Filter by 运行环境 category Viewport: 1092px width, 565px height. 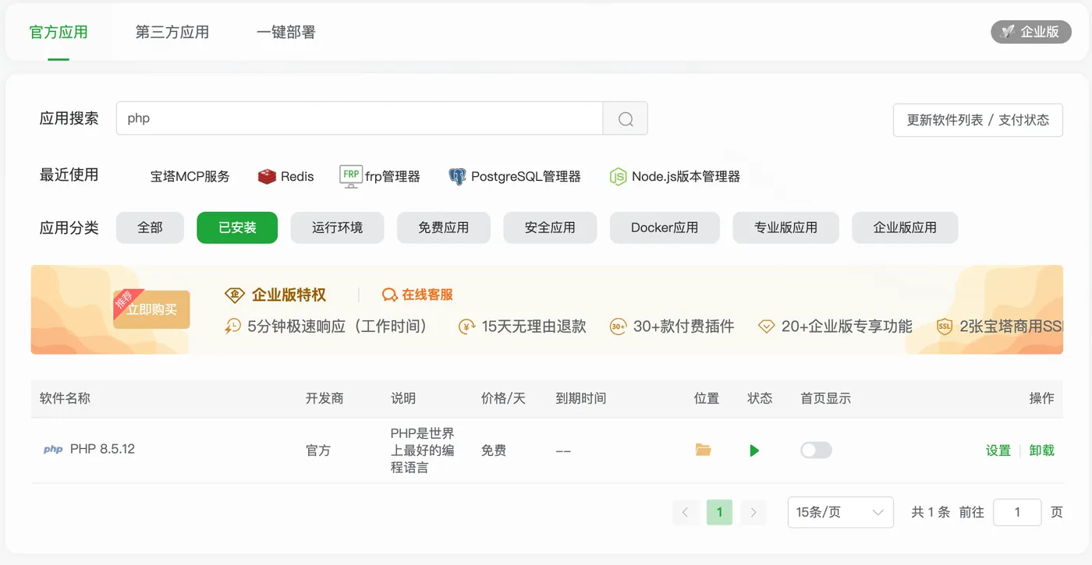click(337, 228)
